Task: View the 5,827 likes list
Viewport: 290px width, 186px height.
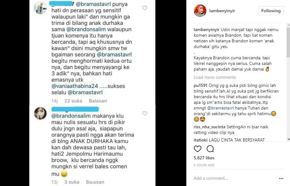Action: coord(204,158)
